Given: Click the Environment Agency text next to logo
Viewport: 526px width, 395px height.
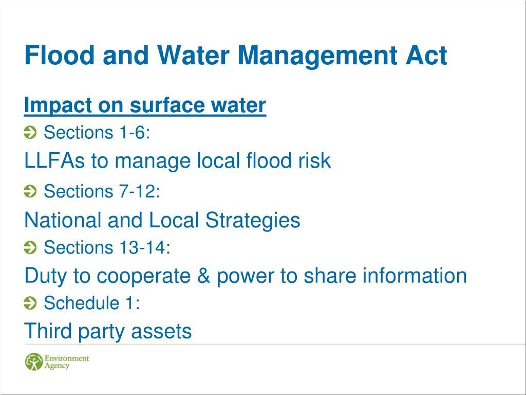Looking at the screenshot, I should [x=67, y=362].
